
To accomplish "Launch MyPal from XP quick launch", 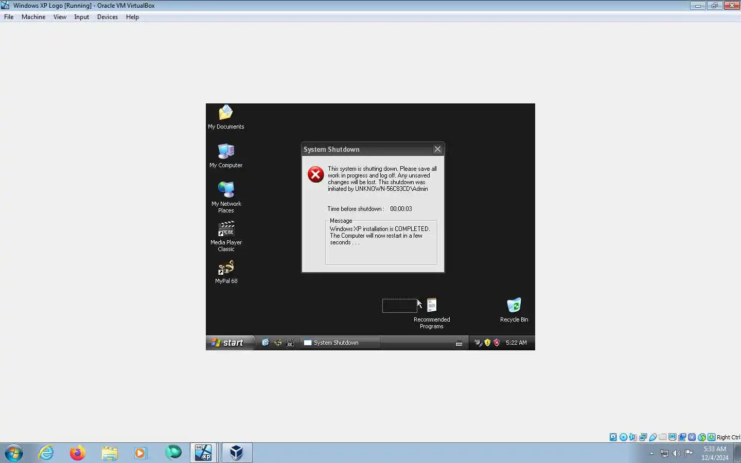I will [x=278, y=343].
